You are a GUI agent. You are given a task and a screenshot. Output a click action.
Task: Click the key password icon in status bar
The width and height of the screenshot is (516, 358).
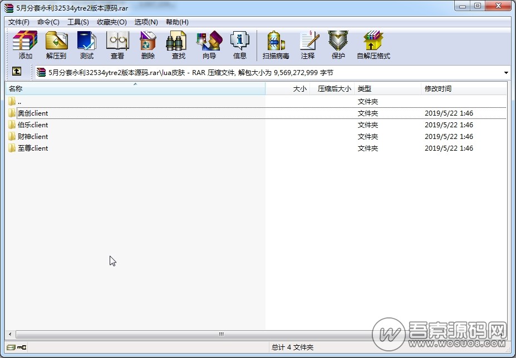pyautogui.click(x=22, y=347)
